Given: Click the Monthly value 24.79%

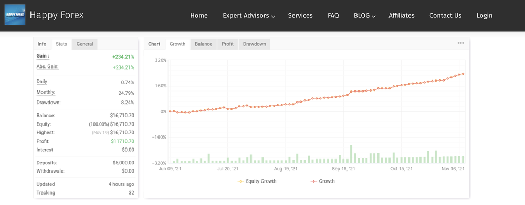Looking at the screenshot, I should (126, 93).
